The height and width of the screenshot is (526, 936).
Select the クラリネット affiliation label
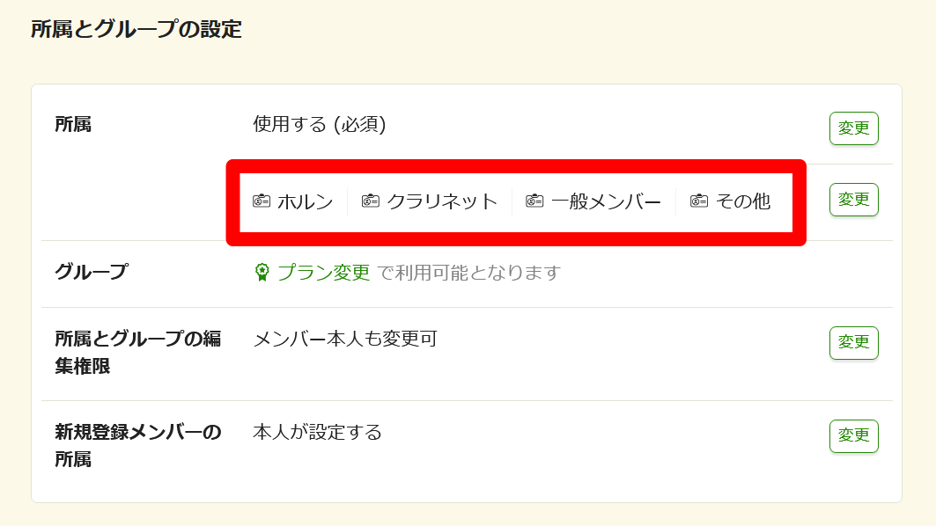442,201
